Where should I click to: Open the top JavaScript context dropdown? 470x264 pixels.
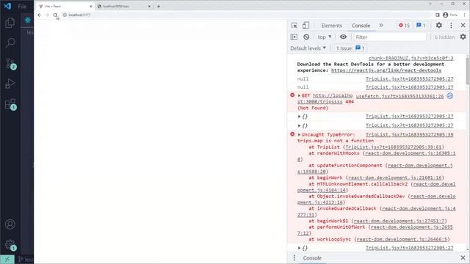(x=325, y=37)
